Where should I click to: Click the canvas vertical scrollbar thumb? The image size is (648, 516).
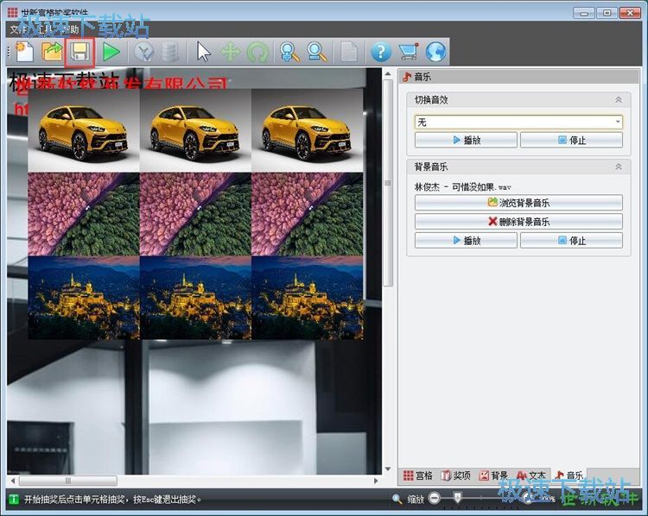tap(388, 183)
